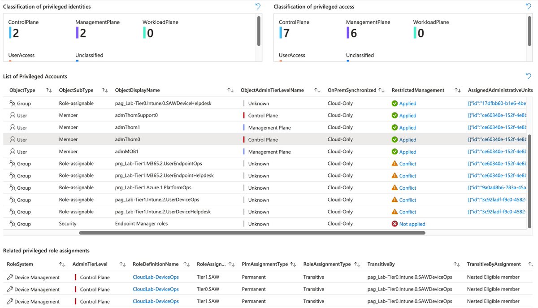Select the Endpoint Manager roles name cell
The height and width of the screenshot is (308, 538).
click(141, 224)
